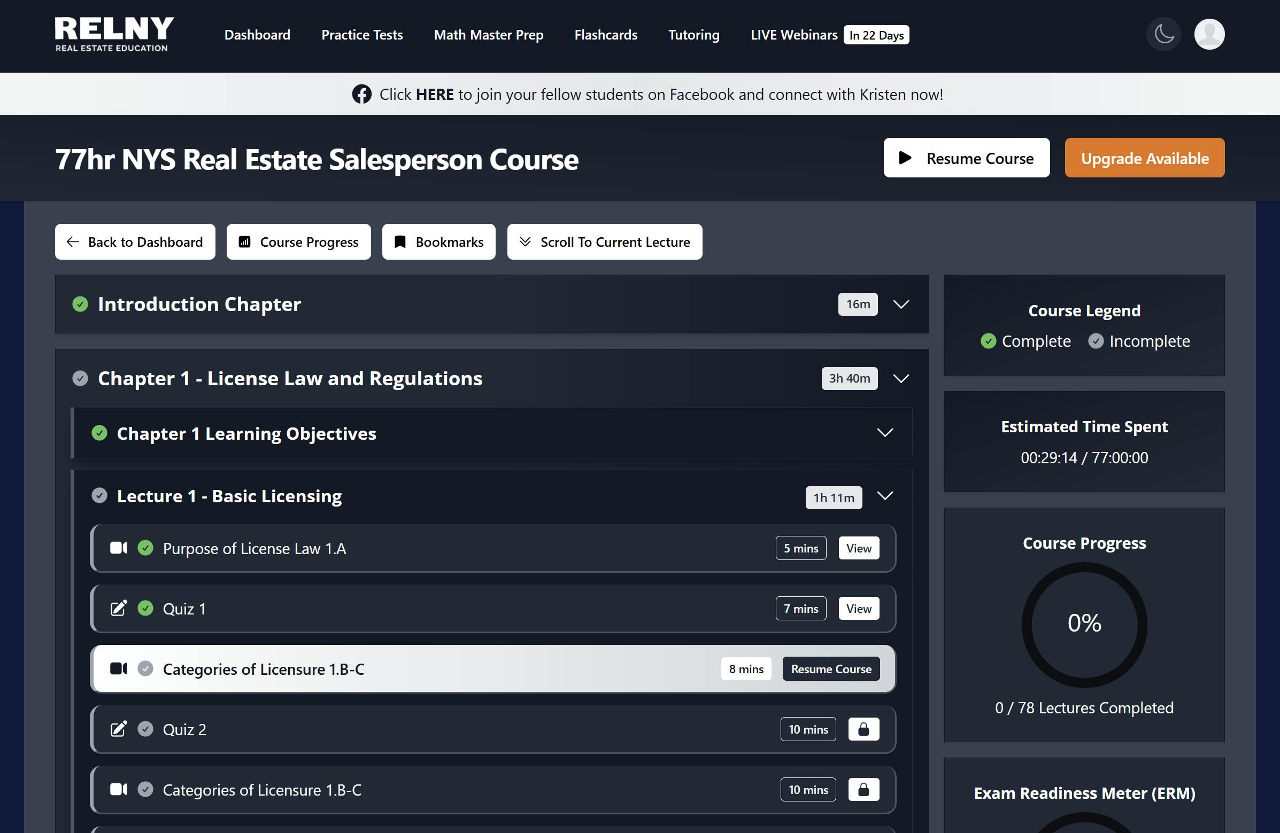Toggle completion checkmark on Purpose of License Law 1.A

[x=145, y=548]
